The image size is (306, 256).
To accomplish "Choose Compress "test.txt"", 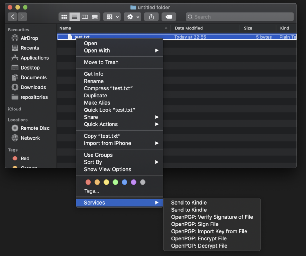I will pos(120,88).
